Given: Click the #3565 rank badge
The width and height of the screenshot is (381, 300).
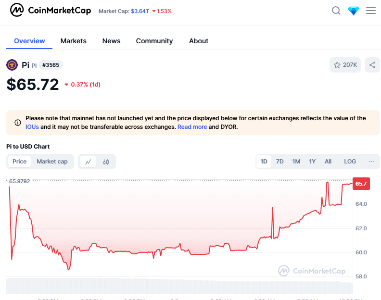Looking at the screenshot, I should coord(51,65).
